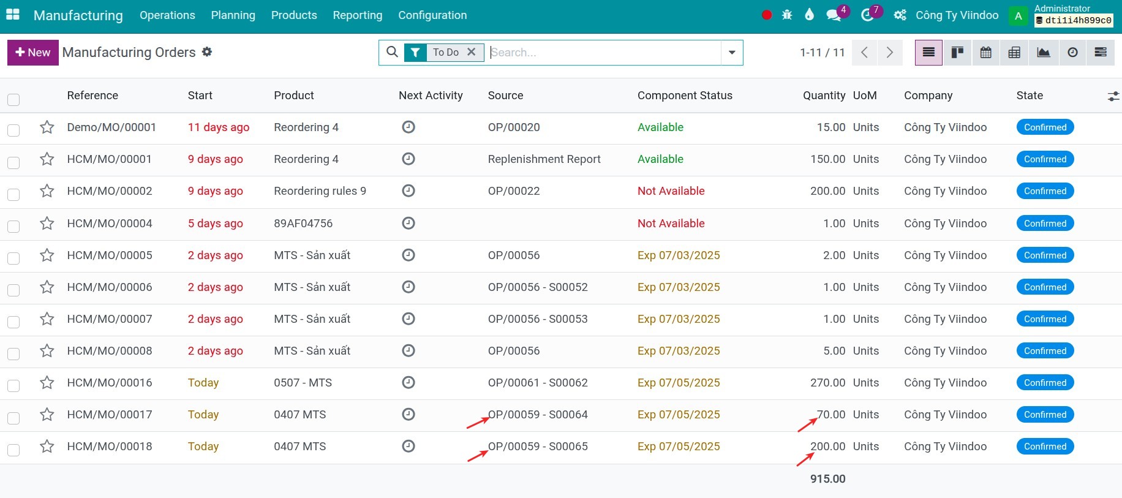The image size is (1122, 498).
Task: Open the Công Ty Viindoo company switcher
Action: coord(957,15)
